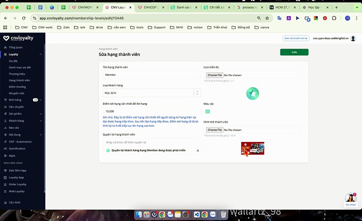Click the browser address bar URL

(81, 18)
